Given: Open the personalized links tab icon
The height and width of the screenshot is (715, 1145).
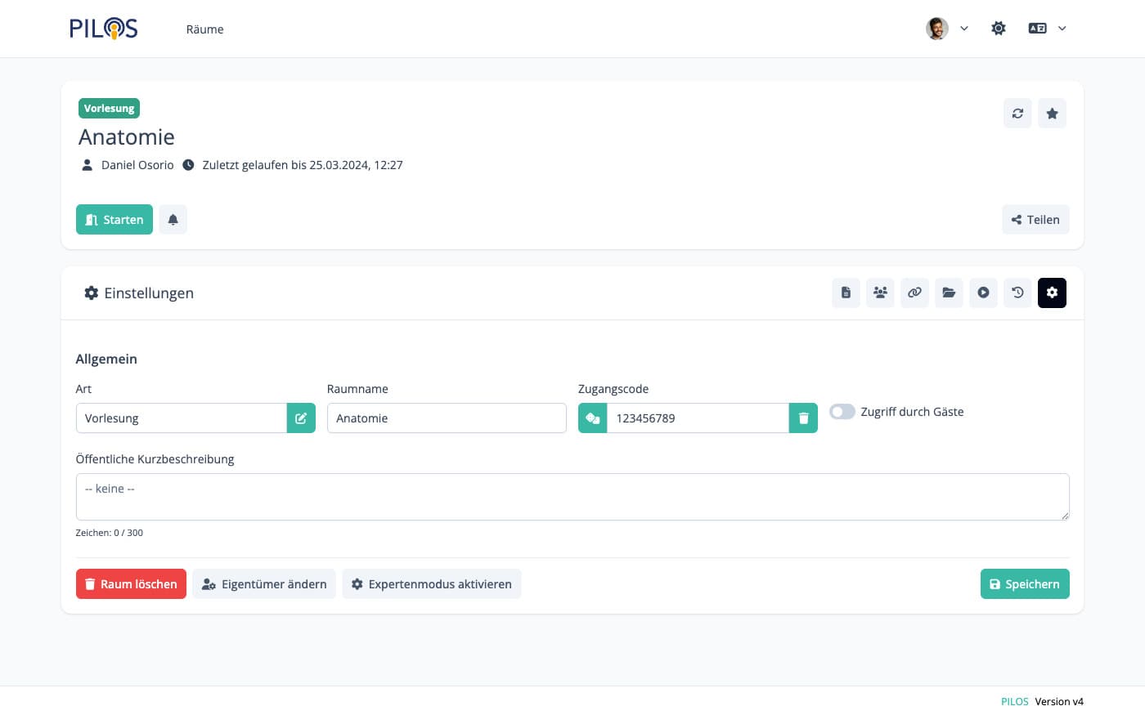Looking at the screenshot, I should point(914,293).
